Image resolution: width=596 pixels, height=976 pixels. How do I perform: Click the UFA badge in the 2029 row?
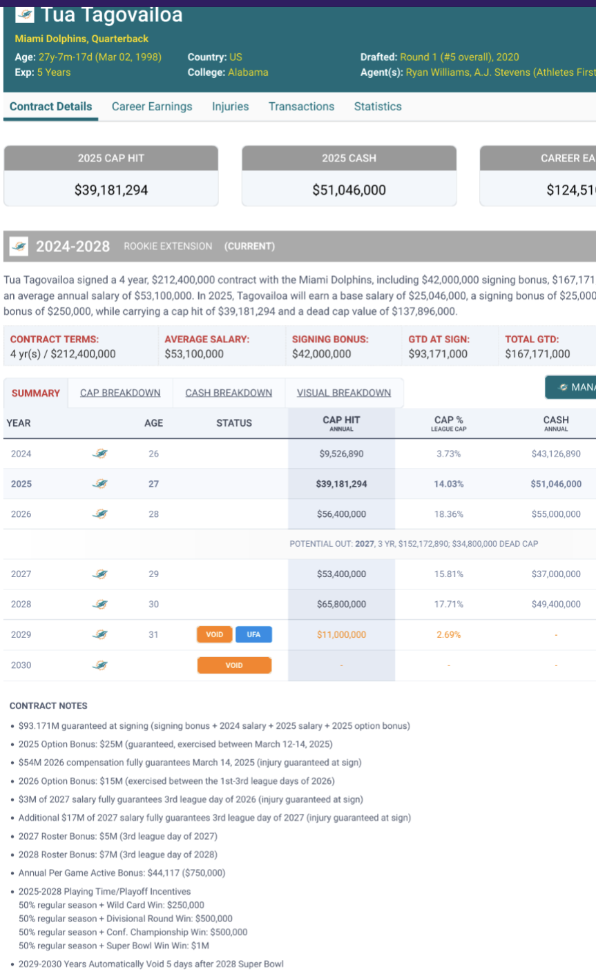click(253, 634)
